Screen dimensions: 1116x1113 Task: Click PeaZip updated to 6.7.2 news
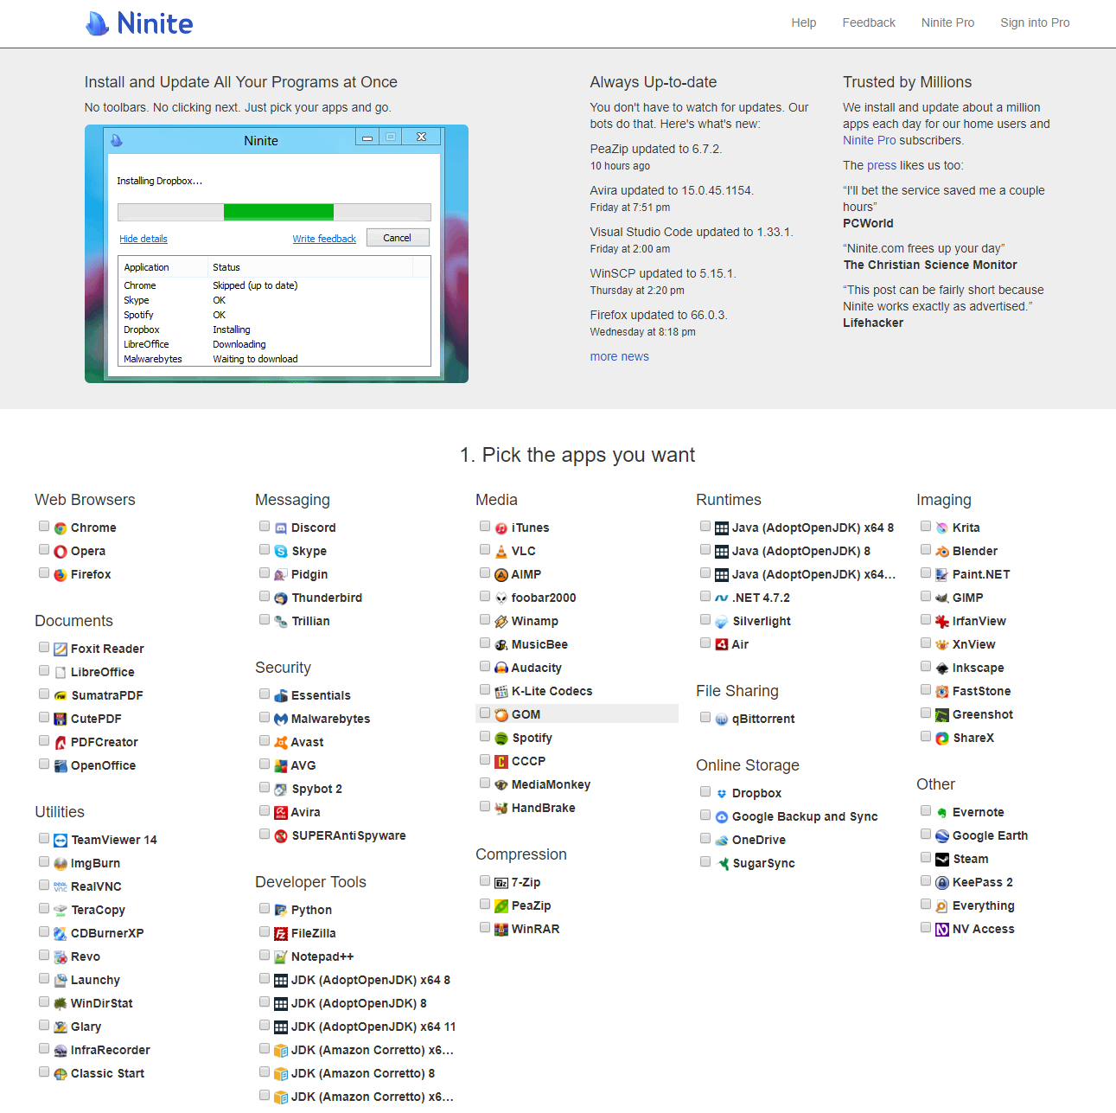pos(656,150)
